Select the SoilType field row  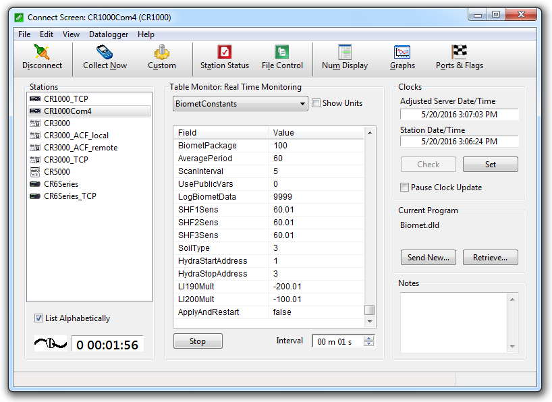[x=269, y=248]
